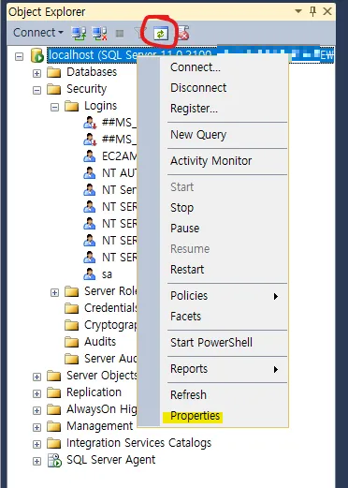Close the Object Explorer panel
The height and width of the screenshot is (488, 348).
click(327, 11)
